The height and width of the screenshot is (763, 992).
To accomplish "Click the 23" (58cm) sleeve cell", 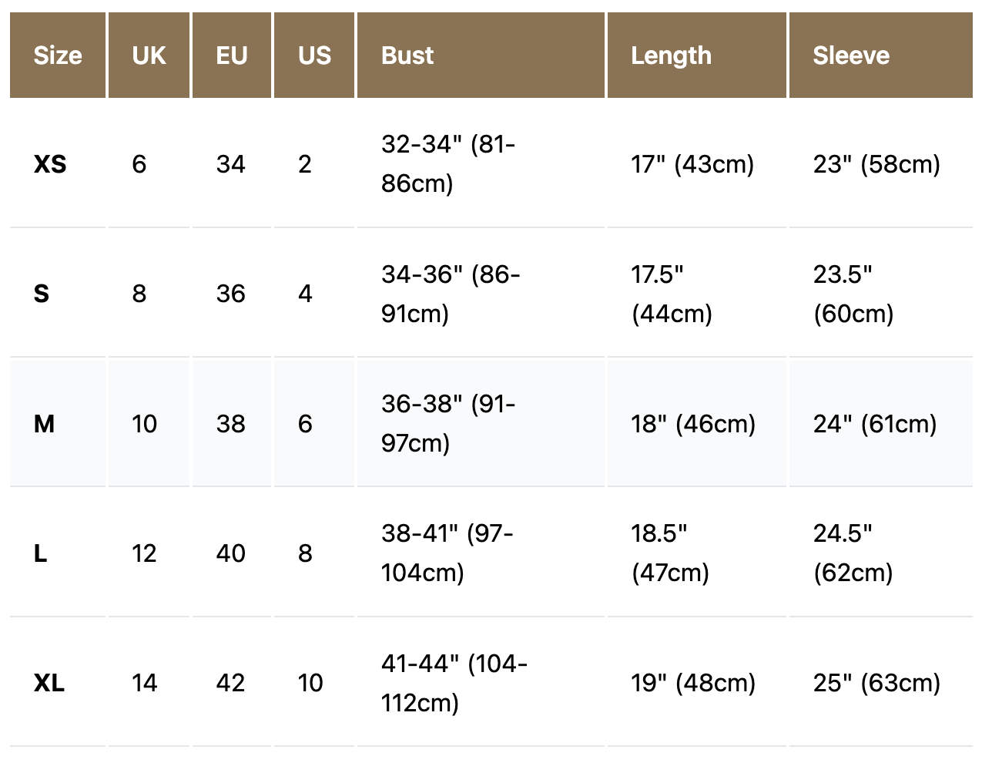I will coord(876,164).
